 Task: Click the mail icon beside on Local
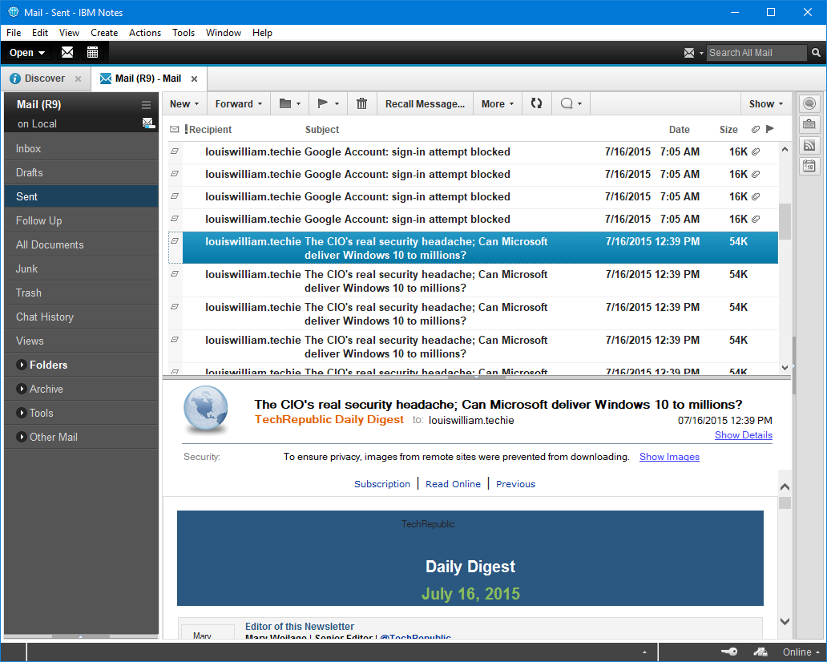tap(148, 123)
